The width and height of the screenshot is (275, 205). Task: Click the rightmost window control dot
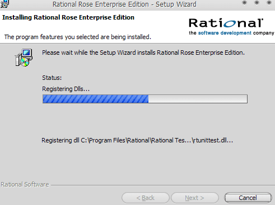(x=269, y=3)
